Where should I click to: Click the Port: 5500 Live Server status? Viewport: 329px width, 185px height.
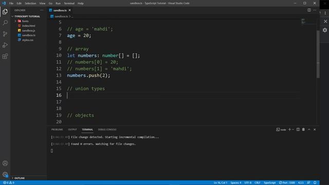(287, 183)
